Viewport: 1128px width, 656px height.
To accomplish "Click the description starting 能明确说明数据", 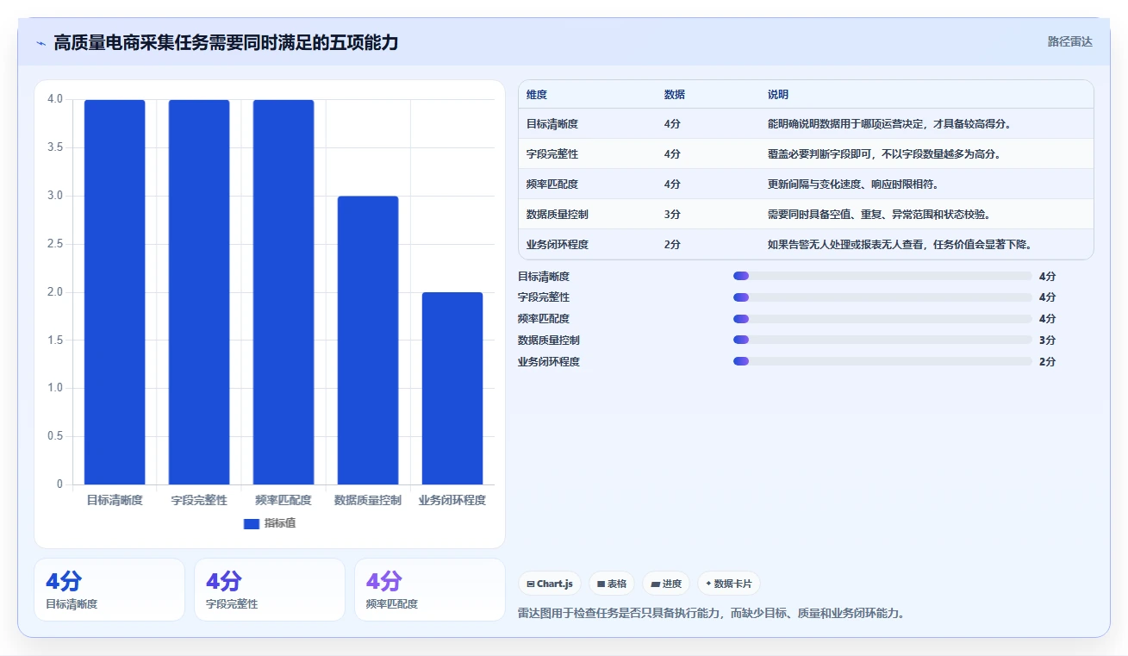I will [x=889, y=124].
